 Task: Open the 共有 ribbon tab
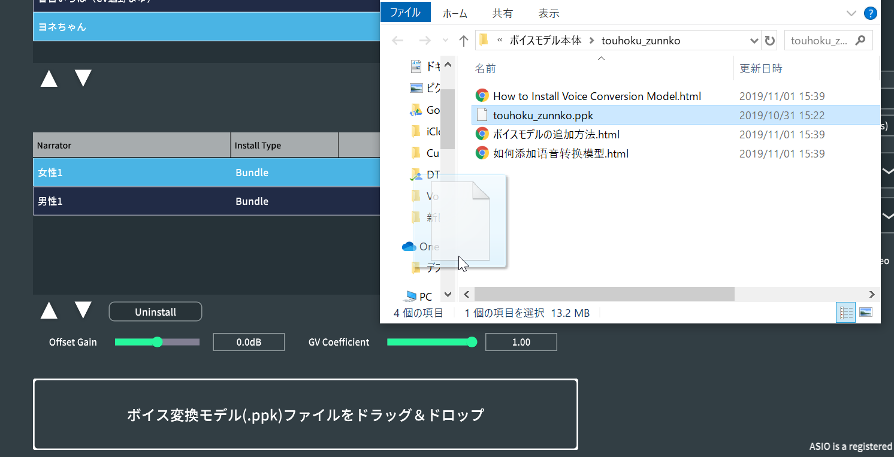502,13
